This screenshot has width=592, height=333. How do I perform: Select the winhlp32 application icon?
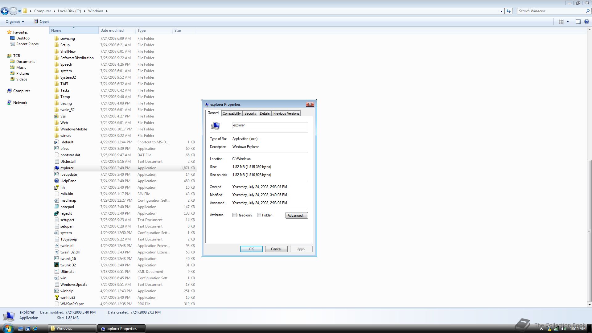[56, 298]
